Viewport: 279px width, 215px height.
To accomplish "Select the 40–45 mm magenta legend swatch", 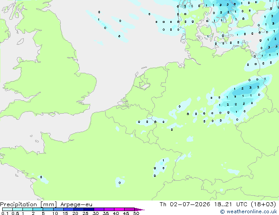I will tap(119, 209).
